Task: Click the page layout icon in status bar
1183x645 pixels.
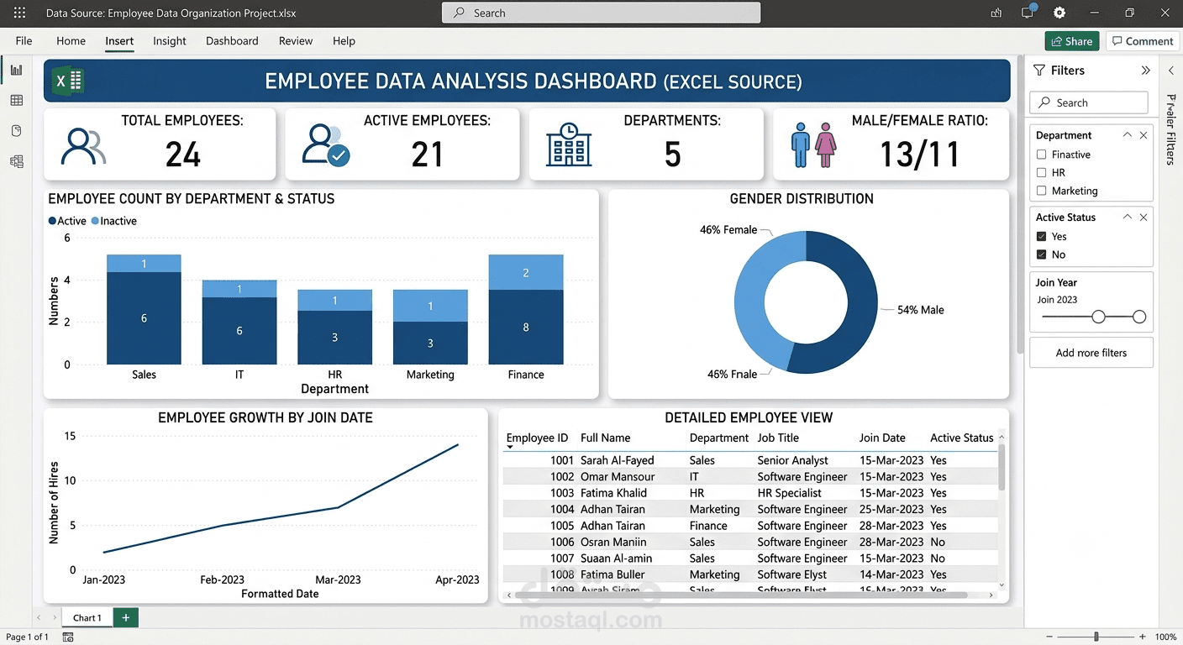Action: [x=68, y=637]
